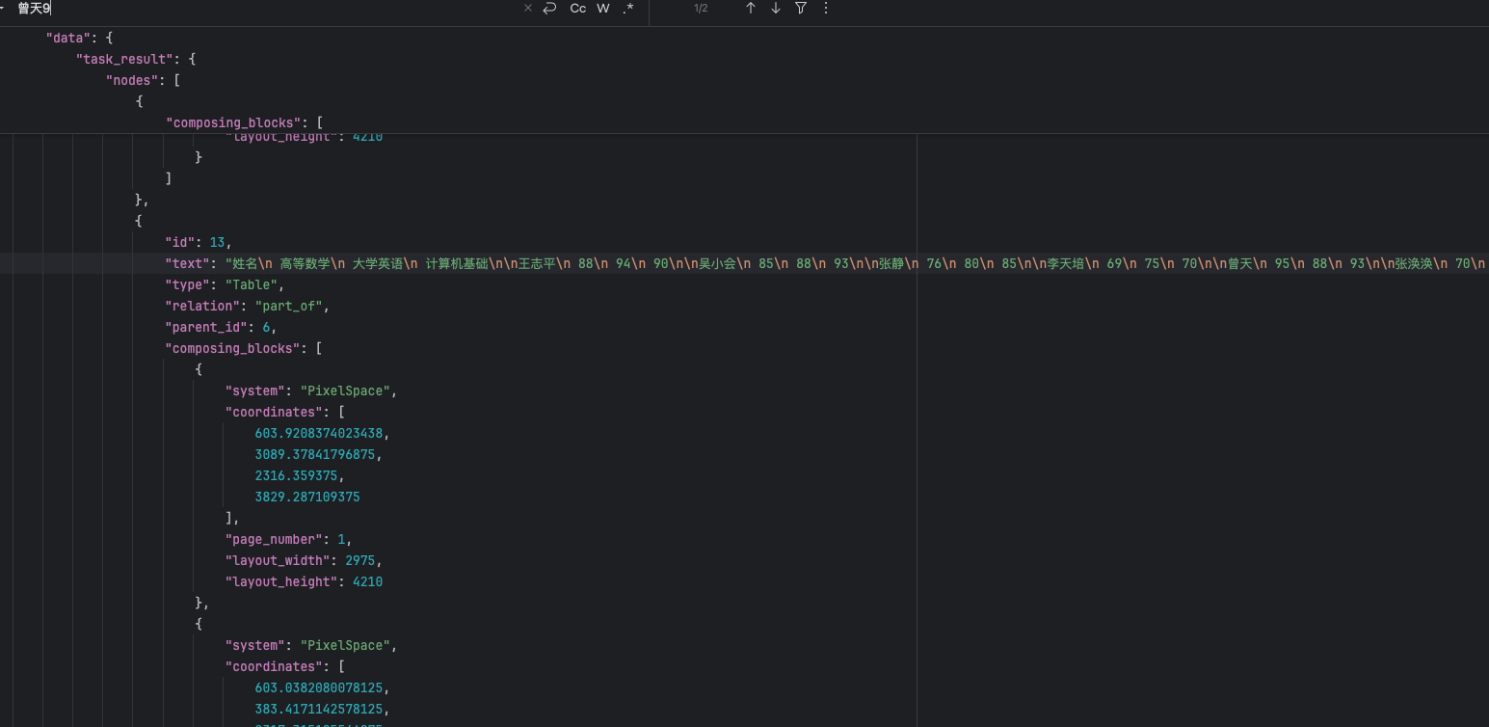Clear the search query via the × icon

[x=527, y=9]
